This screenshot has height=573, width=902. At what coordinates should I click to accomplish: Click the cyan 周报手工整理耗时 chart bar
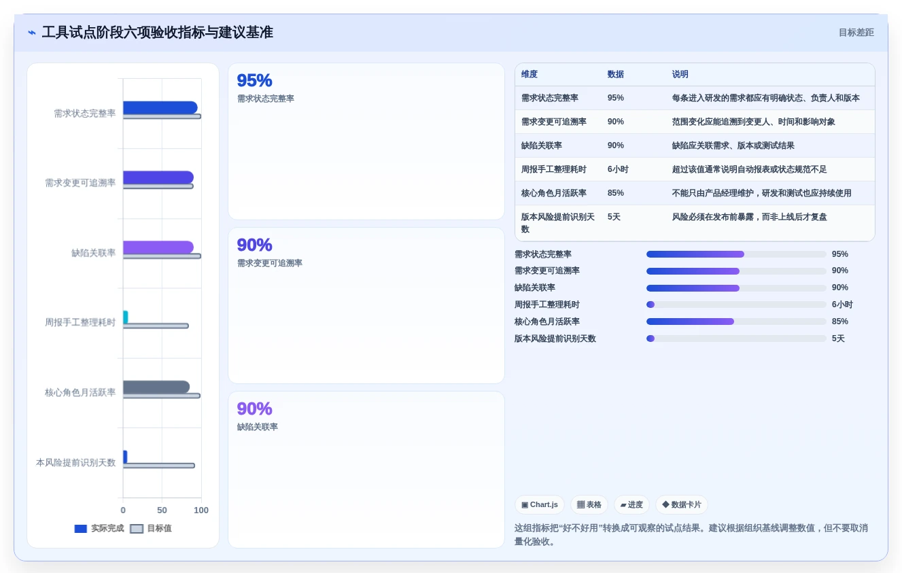(x=126, y=317)
